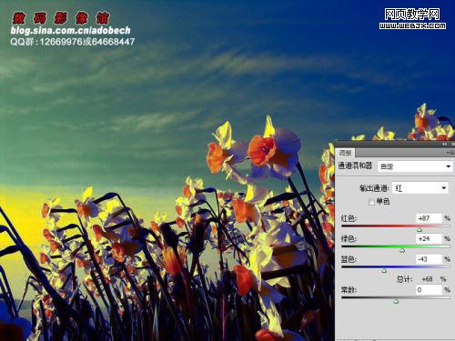Click the 红色 slider handle
This screenshot has height=341, width=455.
pyautogui.click(x=420, y=230)
